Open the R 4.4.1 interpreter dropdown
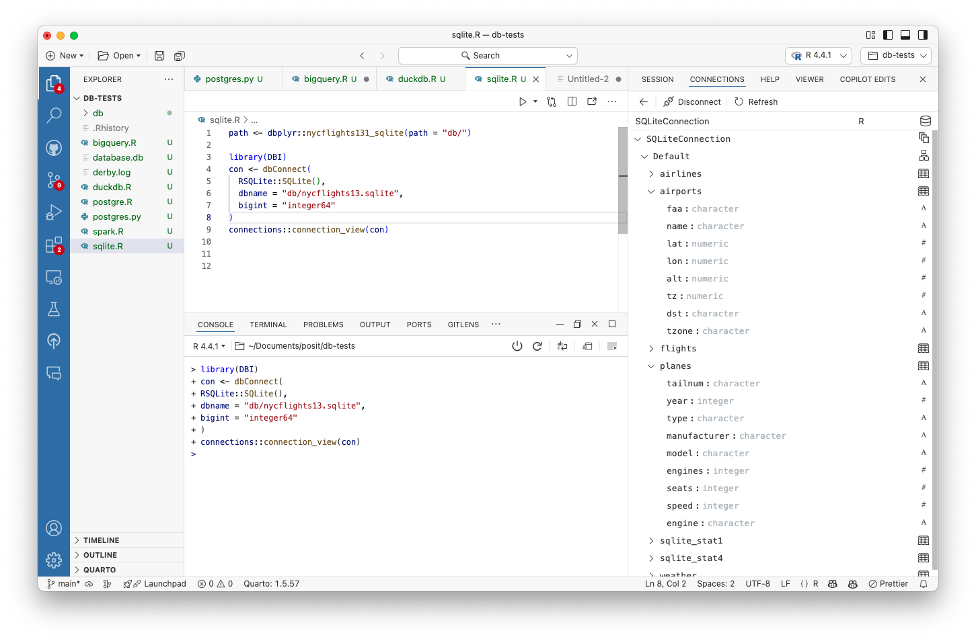The width and height of the screenshot is (976, 641). (x=818, y=55)
